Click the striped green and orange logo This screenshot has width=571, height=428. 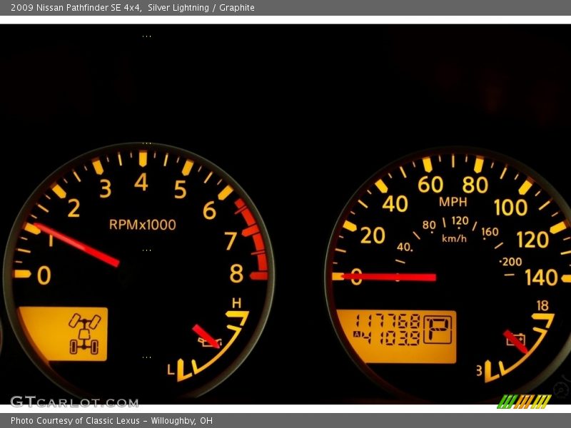[x=523, y=401]
